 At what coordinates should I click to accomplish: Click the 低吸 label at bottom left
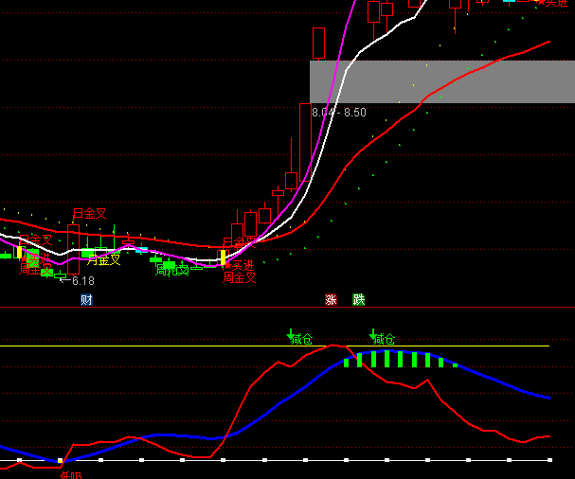(70, 474)
